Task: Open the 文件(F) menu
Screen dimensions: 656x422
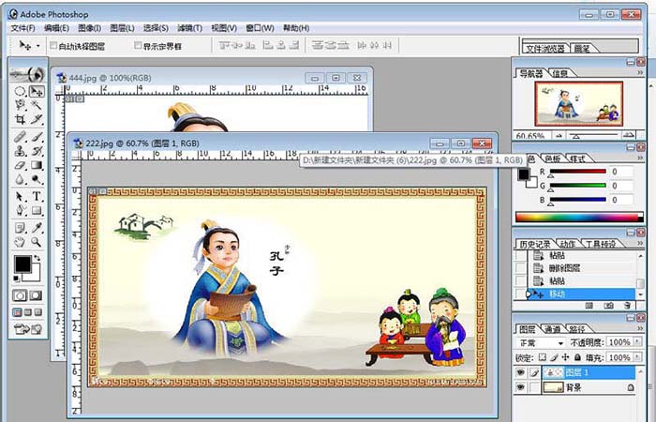Action: [23, 28]
